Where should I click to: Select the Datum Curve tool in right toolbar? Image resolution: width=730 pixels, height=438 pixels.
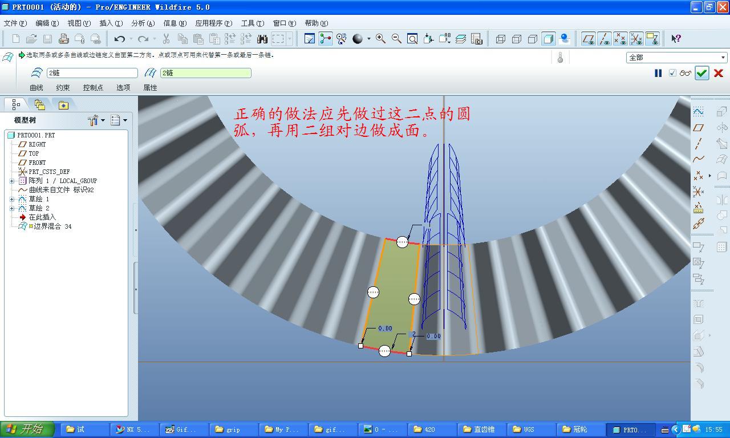click(x=699, y=160)
